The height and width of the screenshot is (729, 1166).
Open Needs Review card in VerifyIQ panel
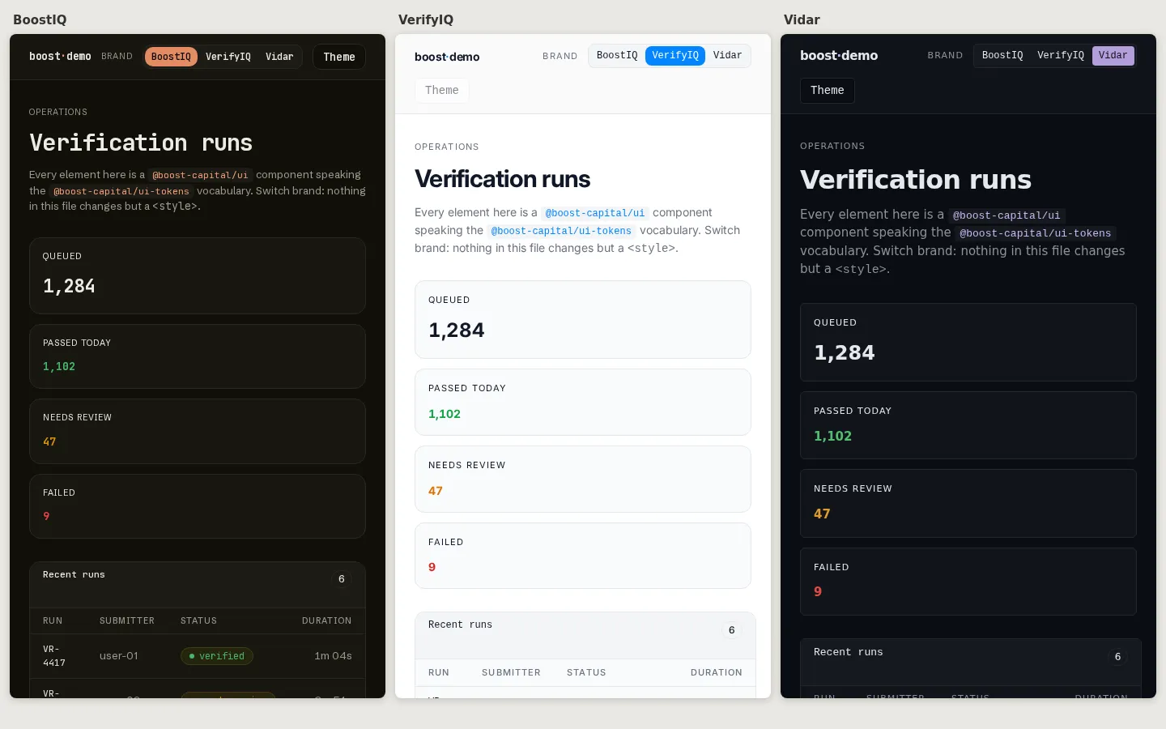(583, 479)
